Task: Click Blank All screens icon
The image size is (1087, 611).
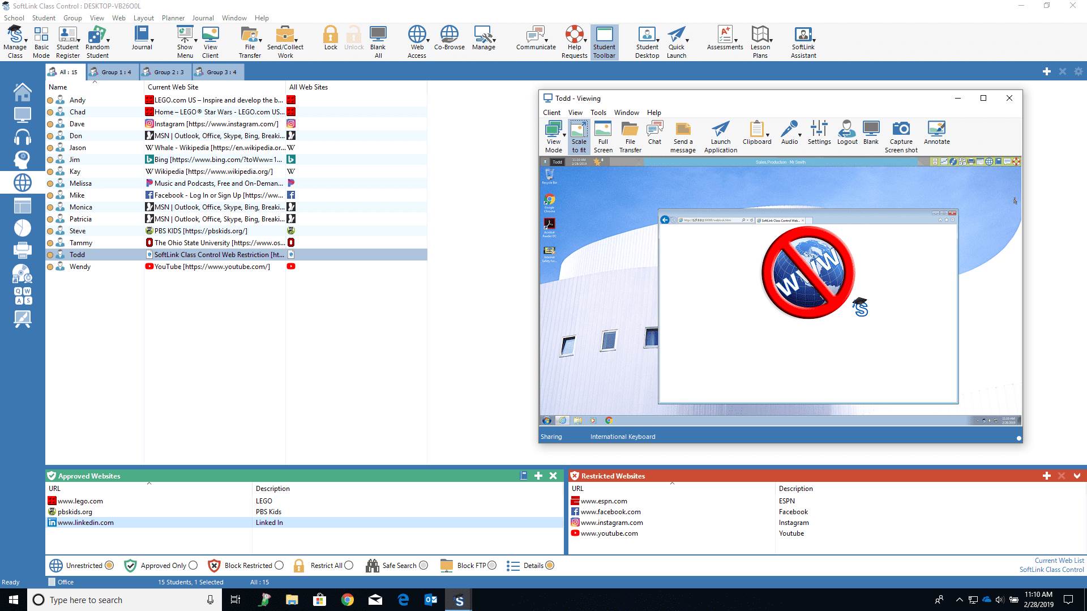Action: click(378, 42)
